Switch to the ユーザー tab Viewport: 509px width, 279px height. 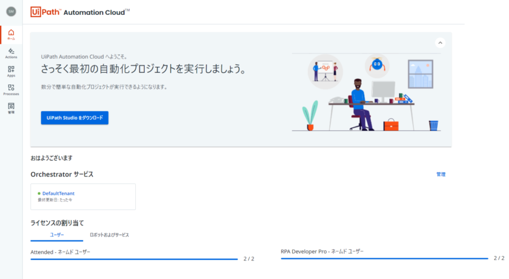click(x=57, y=235)
